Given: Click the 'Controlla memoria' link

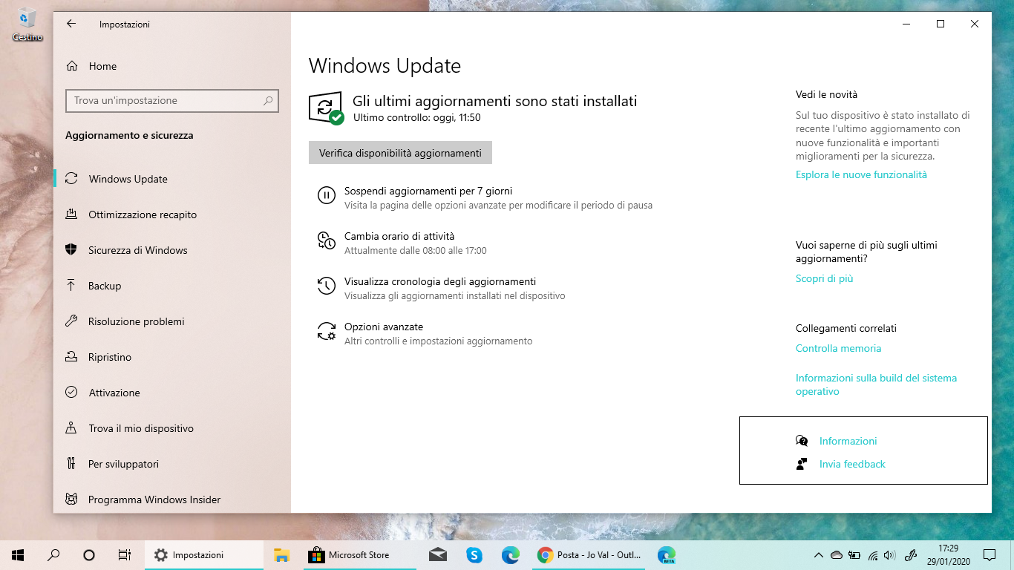Looking at the screenshot, I should pos(838,349).
